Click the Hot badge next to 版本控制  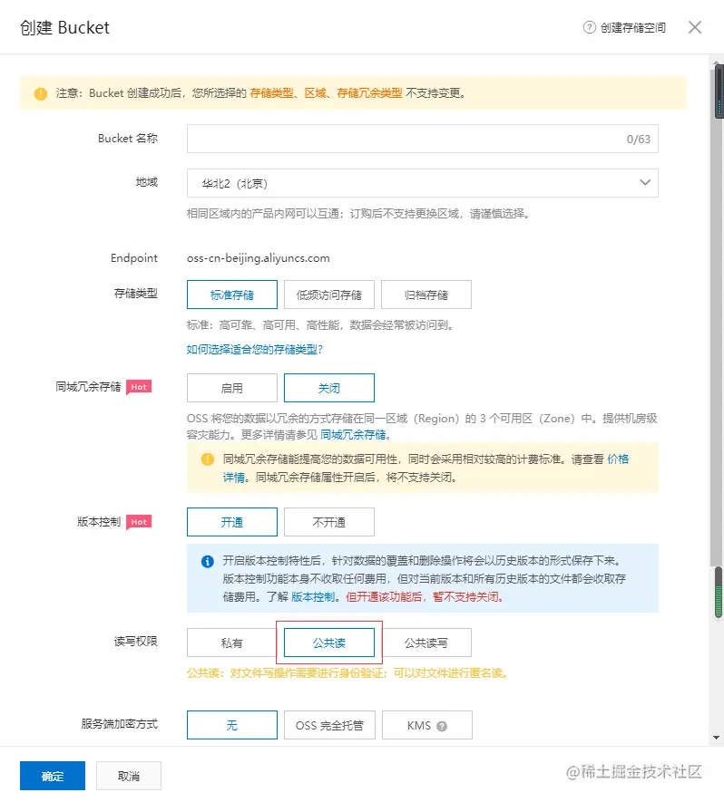tap(139, 522)
